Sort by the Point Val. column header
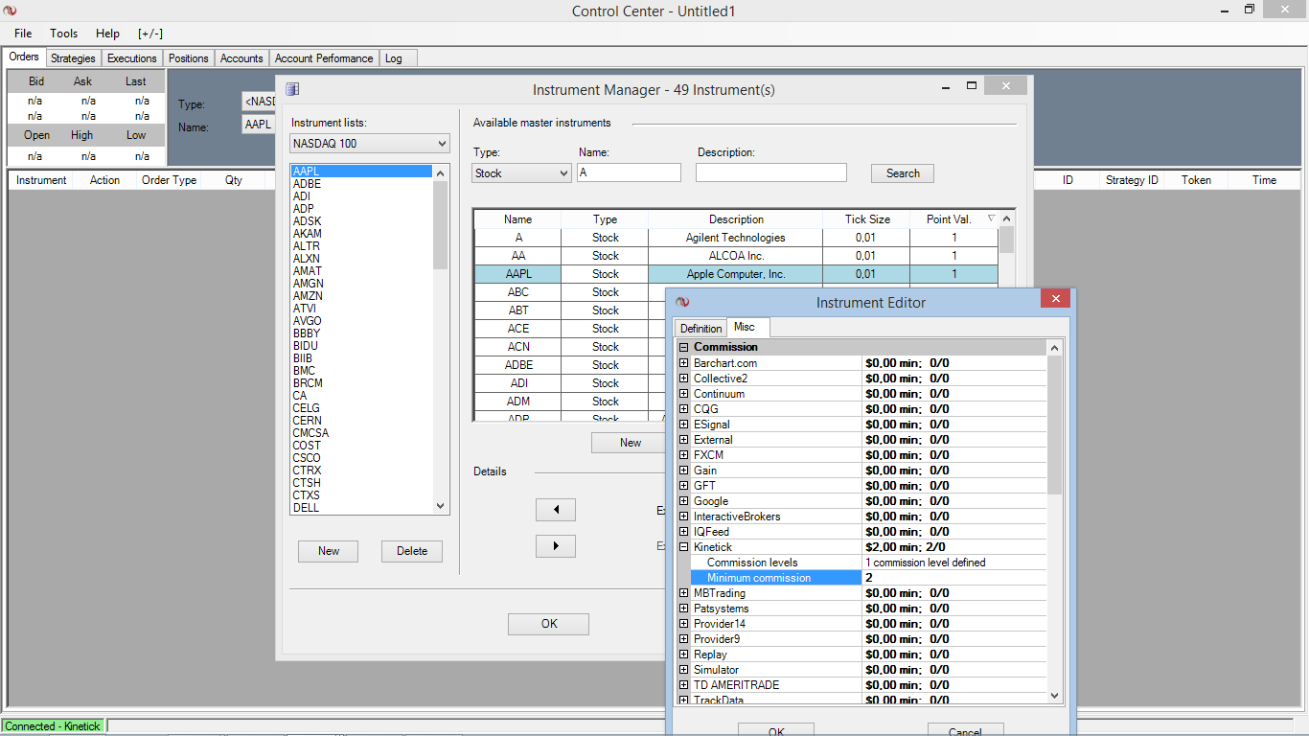 949,219
